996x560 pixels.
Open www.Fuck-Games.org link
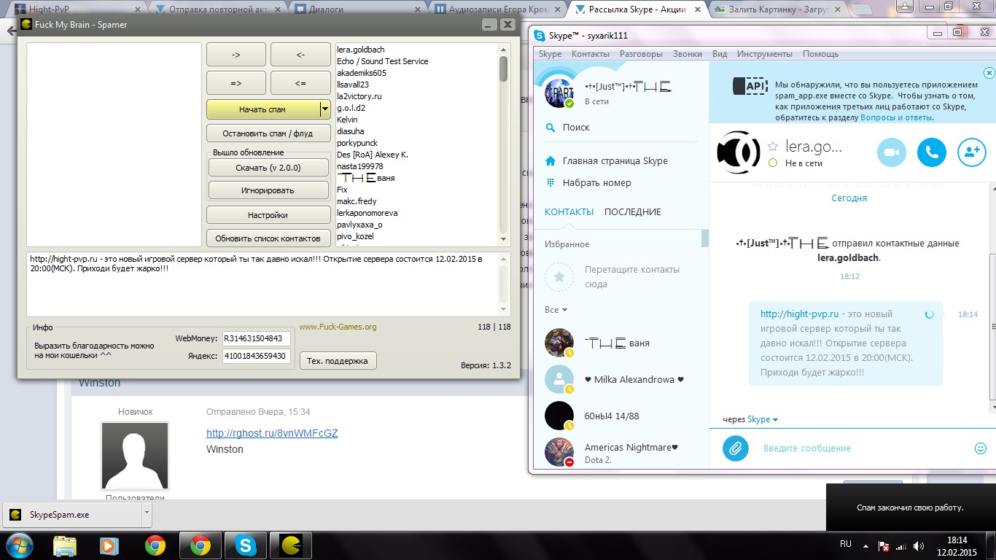(x=338, y=327)
